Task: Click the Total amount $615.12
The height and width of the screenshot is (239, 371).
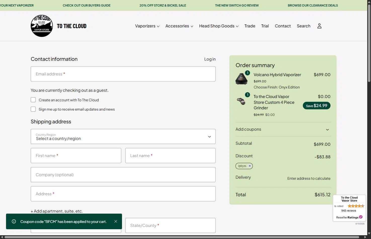Action: tap(322, 195)
